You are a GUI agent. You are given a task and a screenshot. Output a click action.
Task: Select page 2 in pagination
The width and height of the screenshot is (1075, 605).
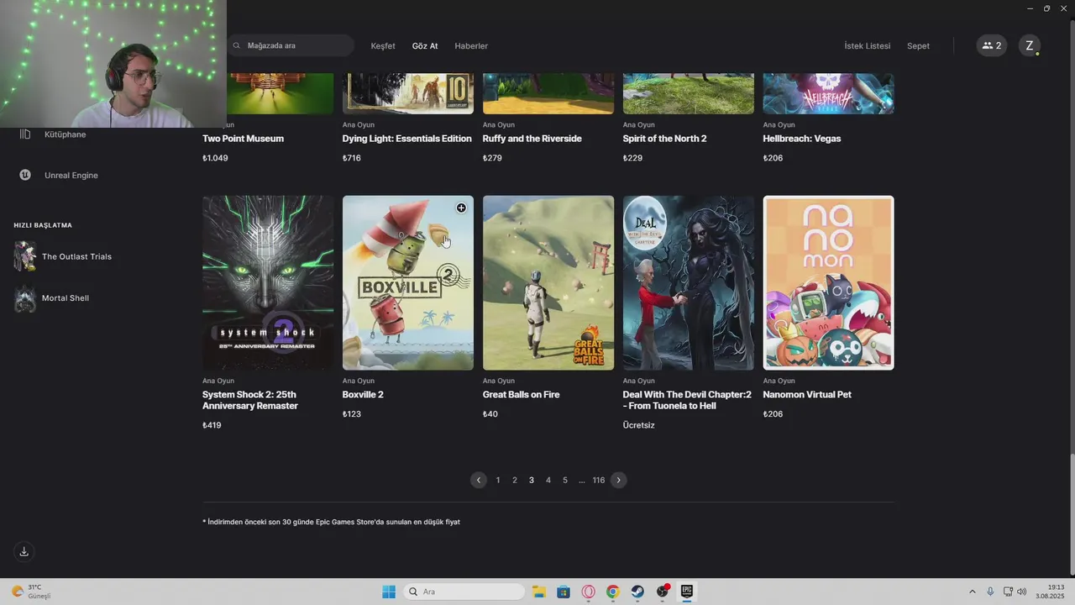click(515, 480)
